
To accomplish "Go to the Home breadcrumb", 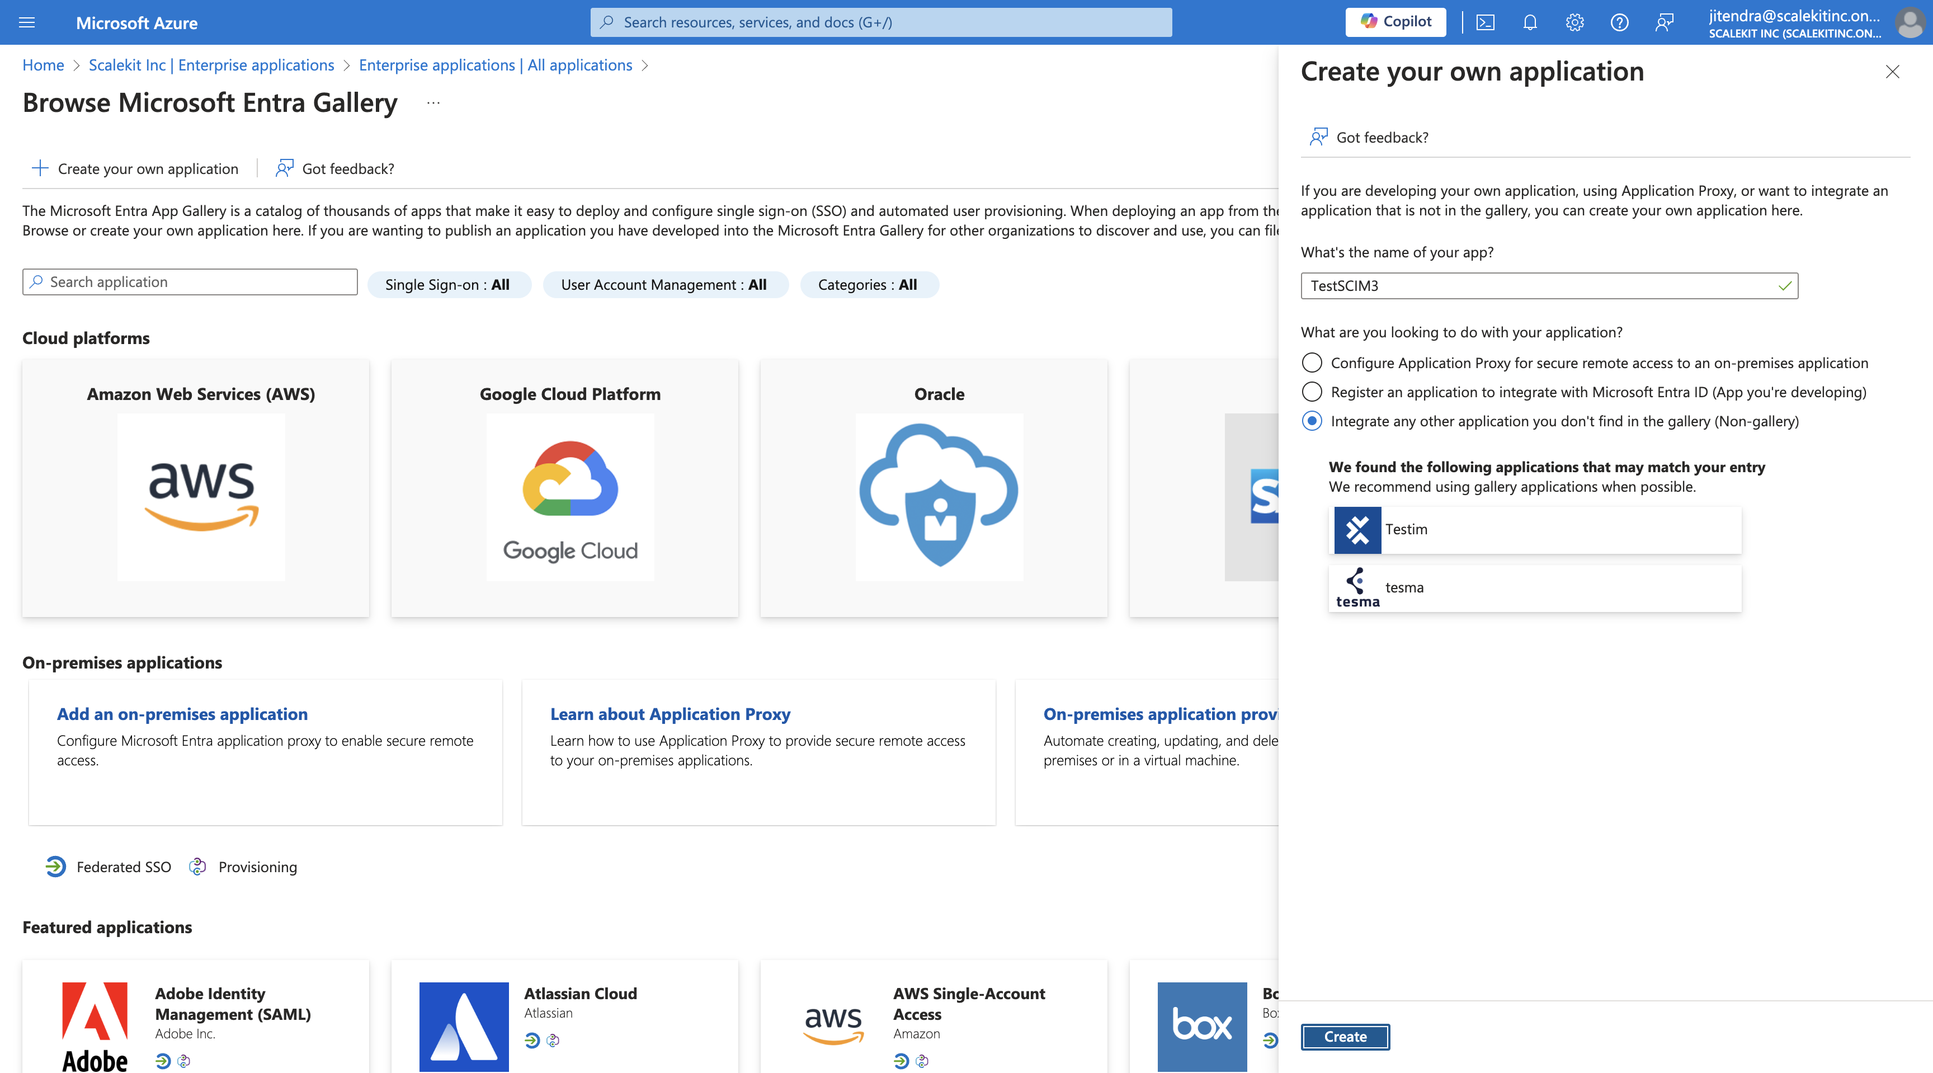I will [43, 65].
